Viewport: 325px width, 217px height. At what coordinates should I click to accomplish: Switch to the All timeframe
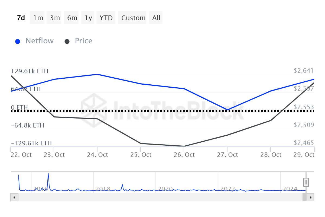[156, 17]
